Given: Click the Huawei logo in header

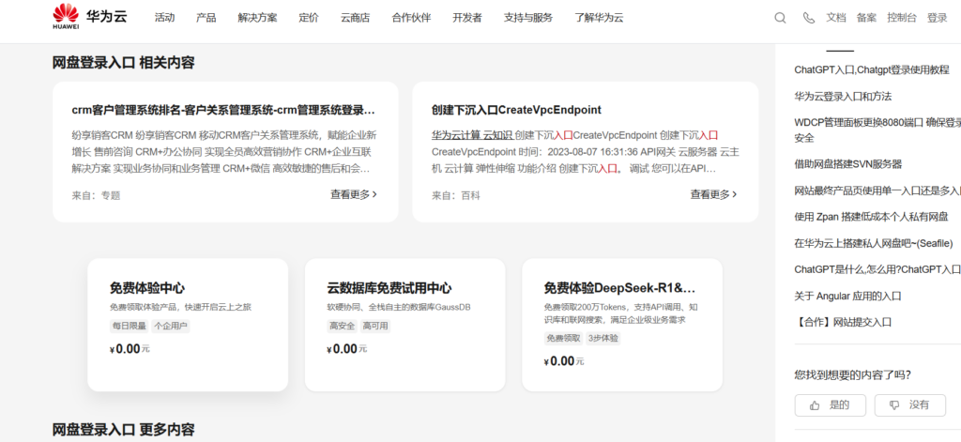Looking at the screenshot, I should (66, 17).
